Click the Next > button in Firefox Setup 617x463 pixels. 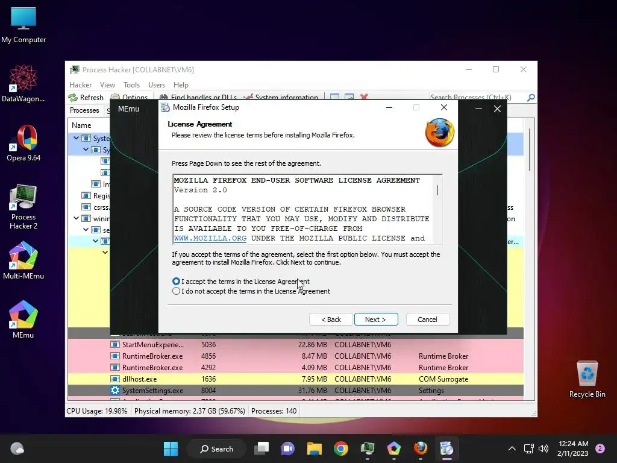376,320
